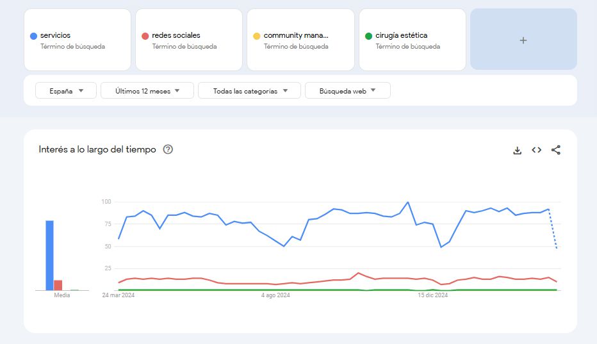Download the interest over time chart data
597x344 pixels.
[x=518, y=150]
